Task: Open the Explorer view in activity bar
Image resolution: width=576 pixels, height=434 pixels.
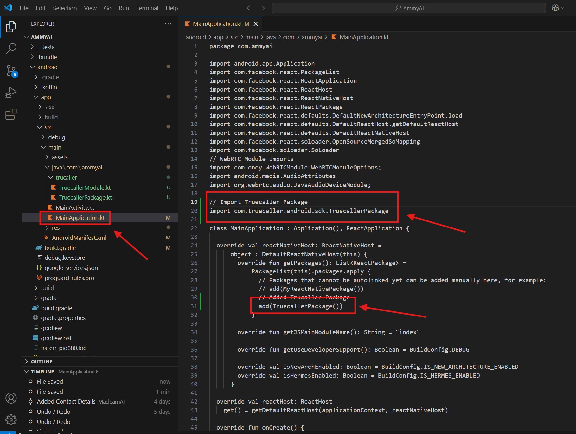Action: coord(11,27)
